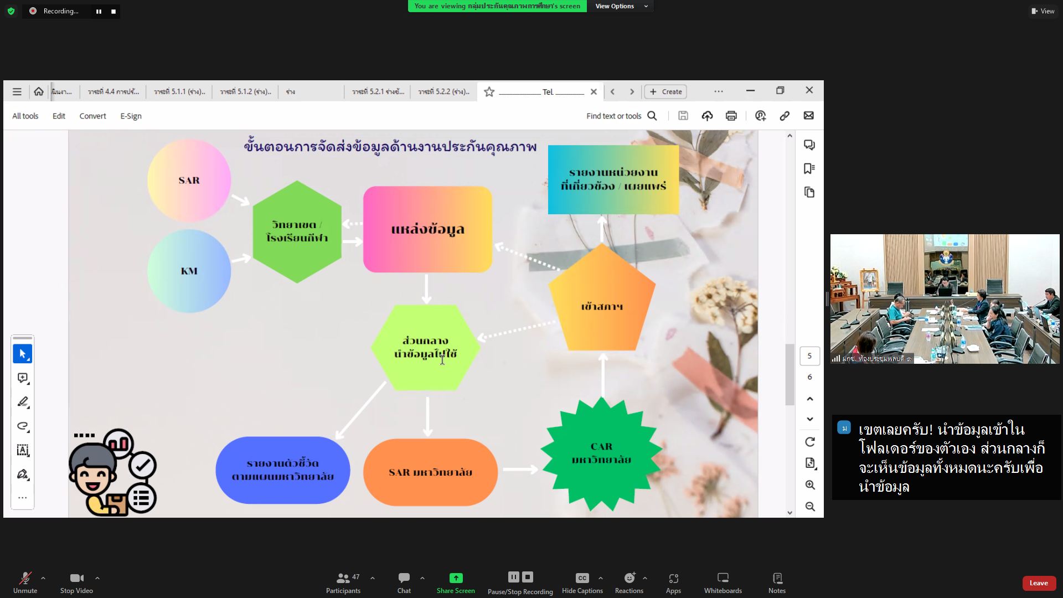Select the meeting room video thumbnail
The width and height of the screenshot is (1063, 598).
945,299
